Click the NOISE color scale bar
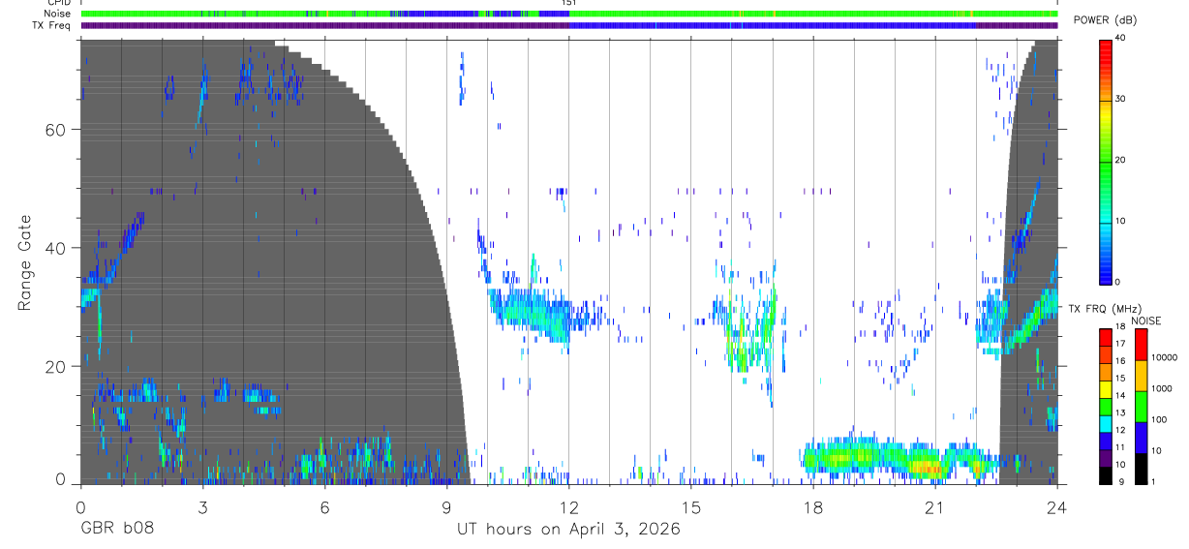Viewport: 1189px width, 549px height. point(1141,405)
